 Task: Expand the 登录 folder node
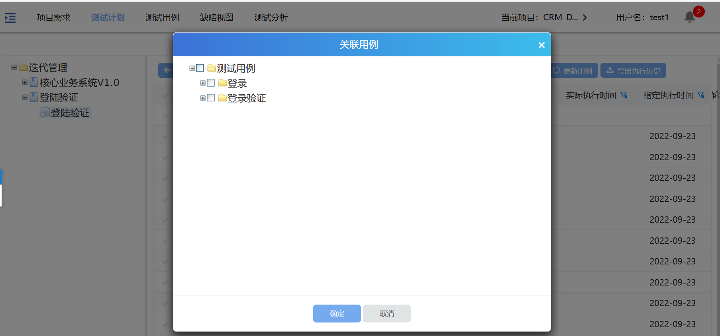(x=203, y=83)
